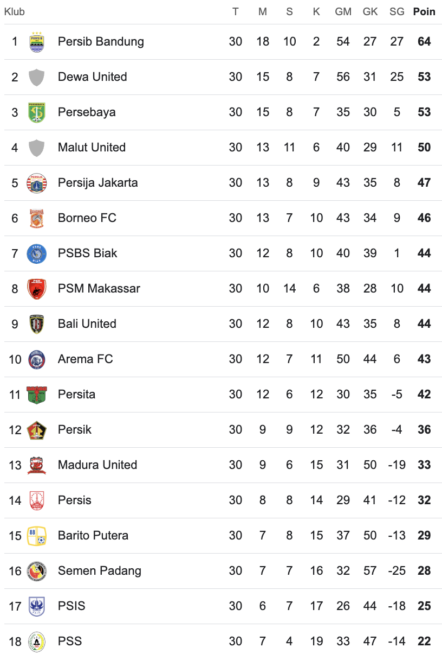Image resolution: width=442 pixels, height=660 pixels.
Task: Select the Persis team name
Action: 74,500
